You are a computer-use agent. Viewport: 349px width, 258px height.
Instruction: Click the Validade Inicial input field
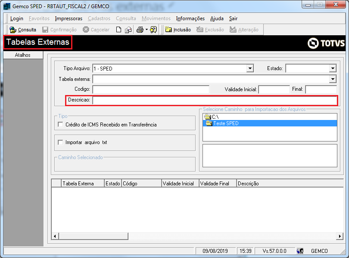pyautogui.click(x=274, y=89)
